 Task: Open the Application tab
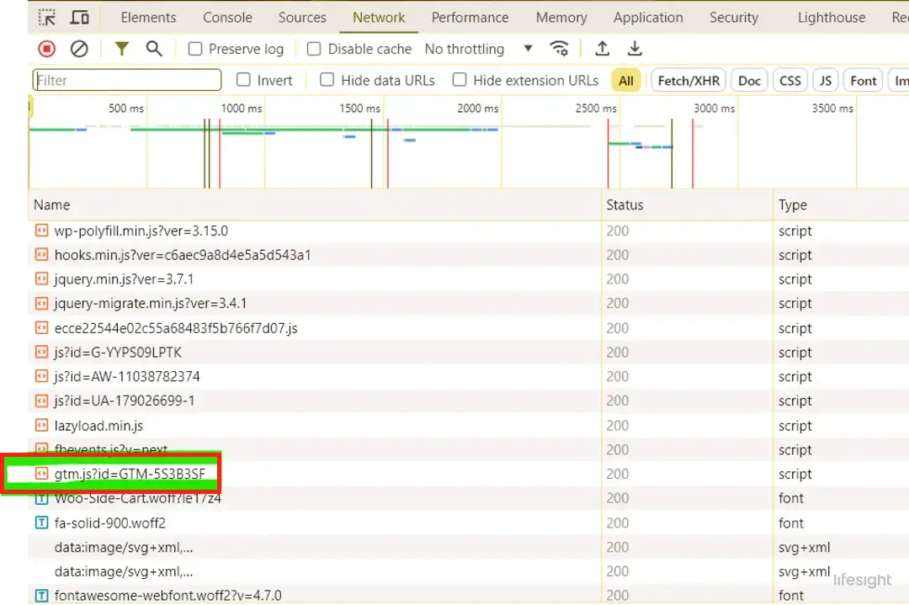tap(648, 18)
